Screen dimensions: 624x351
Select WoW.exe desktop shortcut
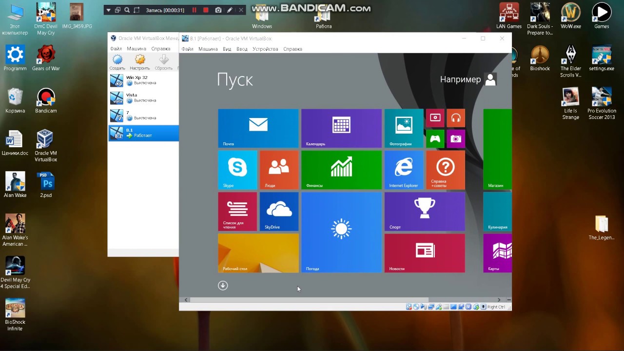tap(571, 16)
